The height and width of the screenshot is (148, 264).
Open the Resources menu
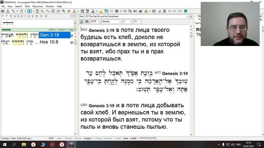pos(38,7)
